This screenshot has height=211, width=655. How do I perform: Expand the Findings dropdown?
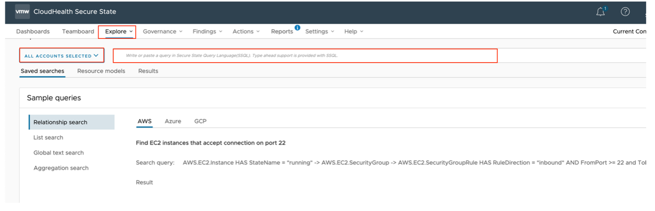tap(207, 32)
